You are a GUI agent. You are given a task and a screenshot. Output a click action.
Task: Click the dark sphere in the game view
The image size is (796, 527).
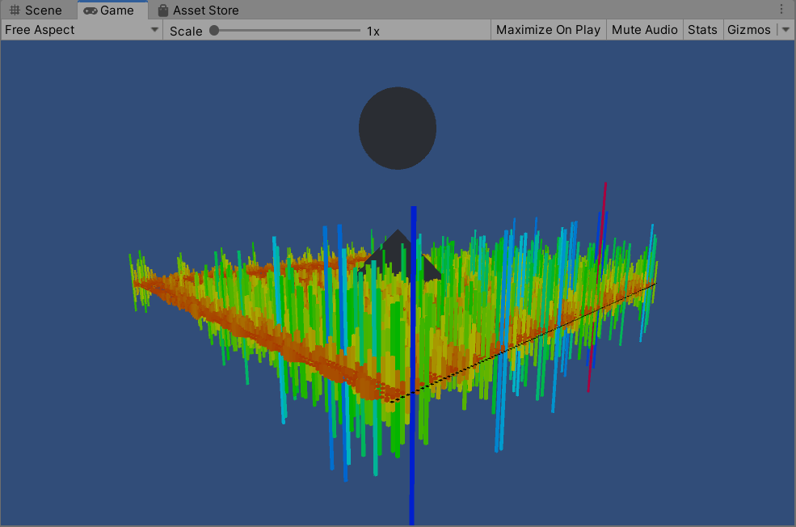click(x=398, y=128)
